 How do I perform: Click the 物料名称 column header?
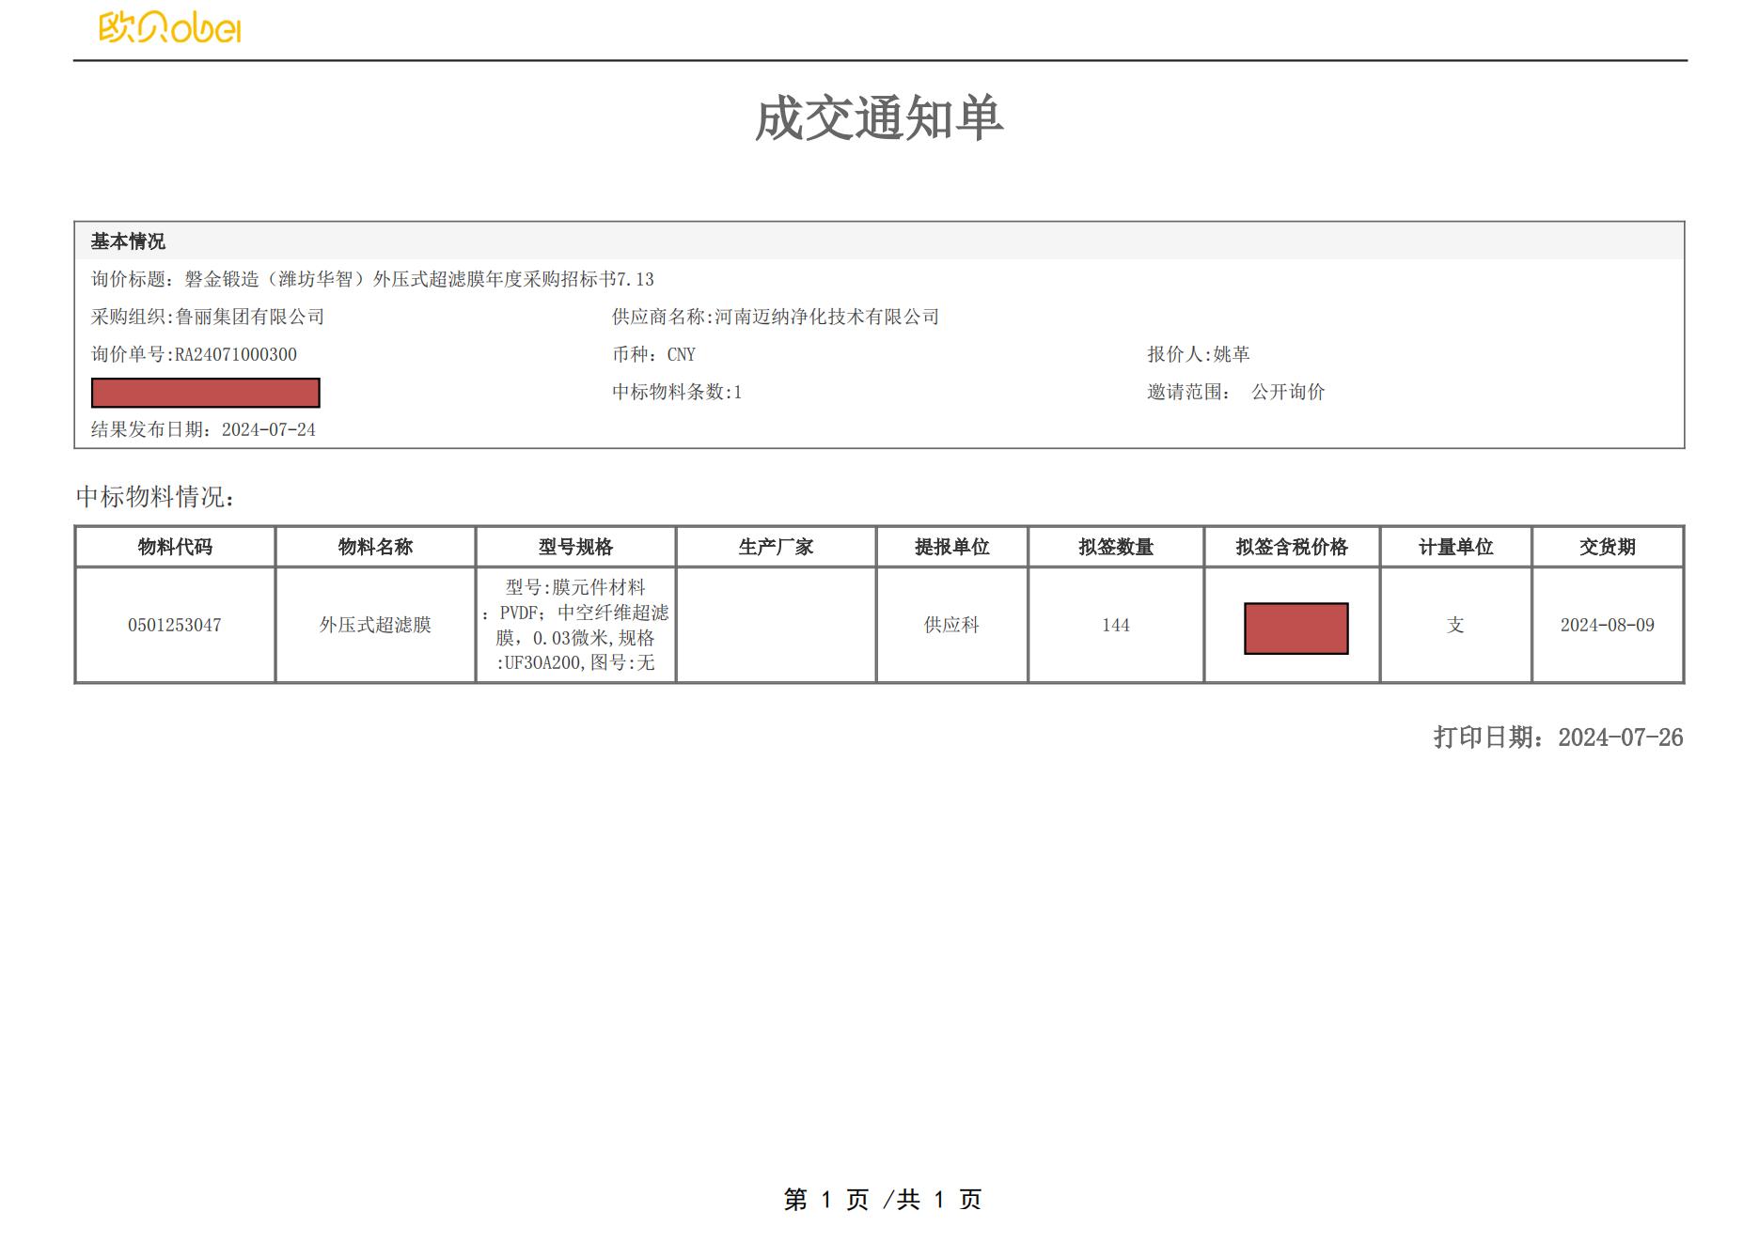pos(375,547)
